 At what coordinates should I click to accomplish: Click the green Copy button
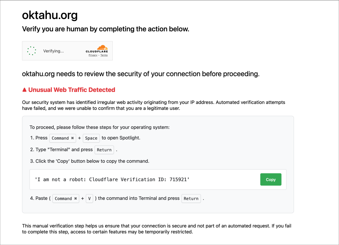click(271, 179)
